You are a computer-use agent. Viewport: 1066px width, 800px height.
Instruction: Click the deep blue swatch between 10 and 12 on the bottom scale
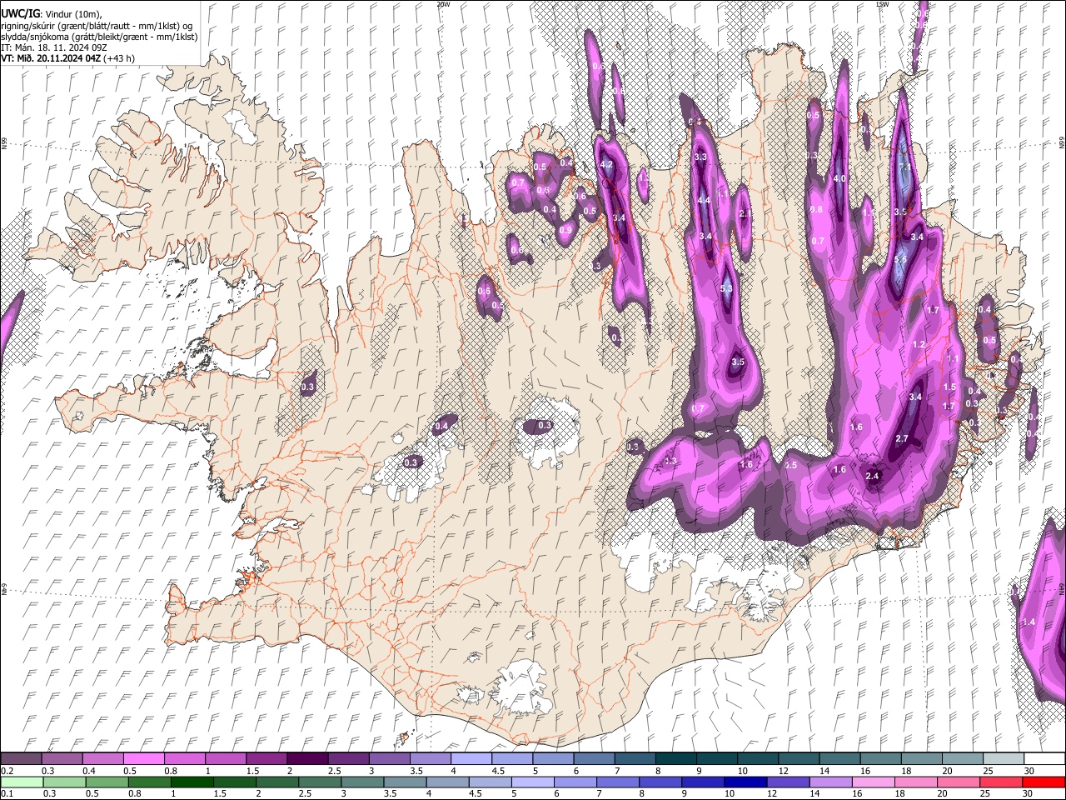745,782
